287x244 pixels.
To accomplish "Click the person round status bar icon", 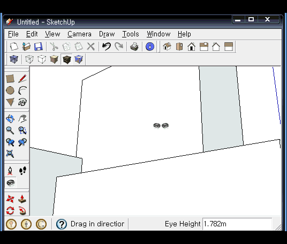I will coord(26,224).
